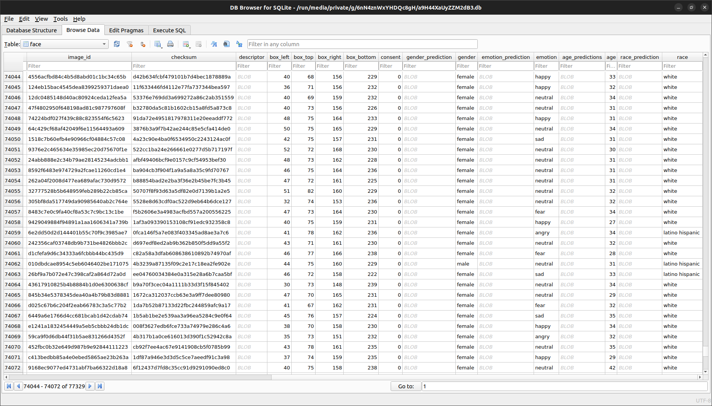712x406 pixels.
Task: Select race cell in row 74059
Action: 682,233
